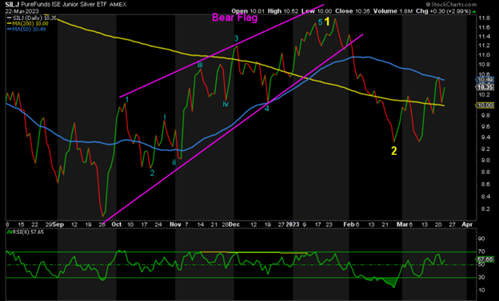Image resolution: width=499 pixels, height=301 pixels.
Task: Click the 11.8 price axis label
Action: tap(484, 18)
